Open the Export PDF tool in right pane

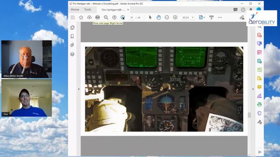[259, 61]
